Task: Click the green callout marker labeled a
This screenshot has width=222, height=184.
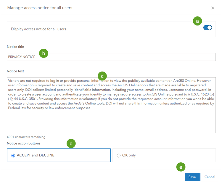Action: pos(197,21)
